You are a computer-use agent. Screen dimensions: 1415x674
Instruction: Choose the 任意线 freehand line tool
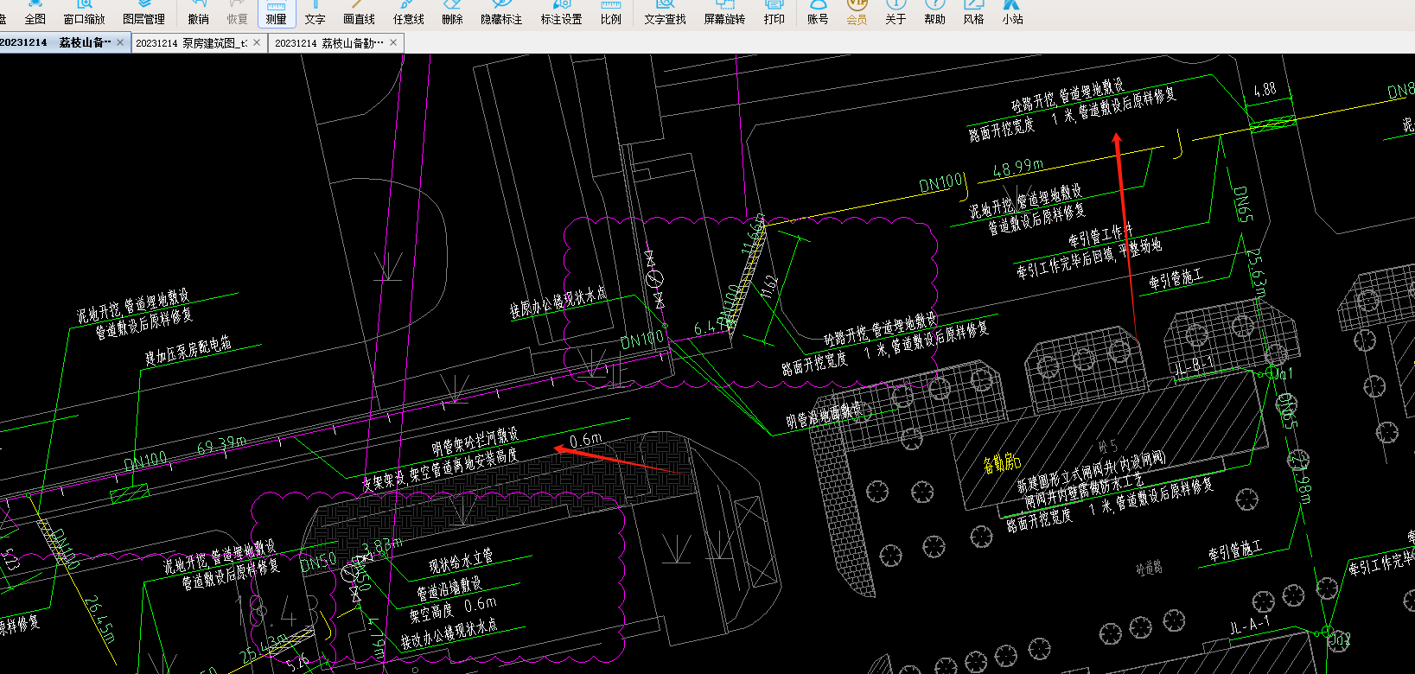[409, 13]
